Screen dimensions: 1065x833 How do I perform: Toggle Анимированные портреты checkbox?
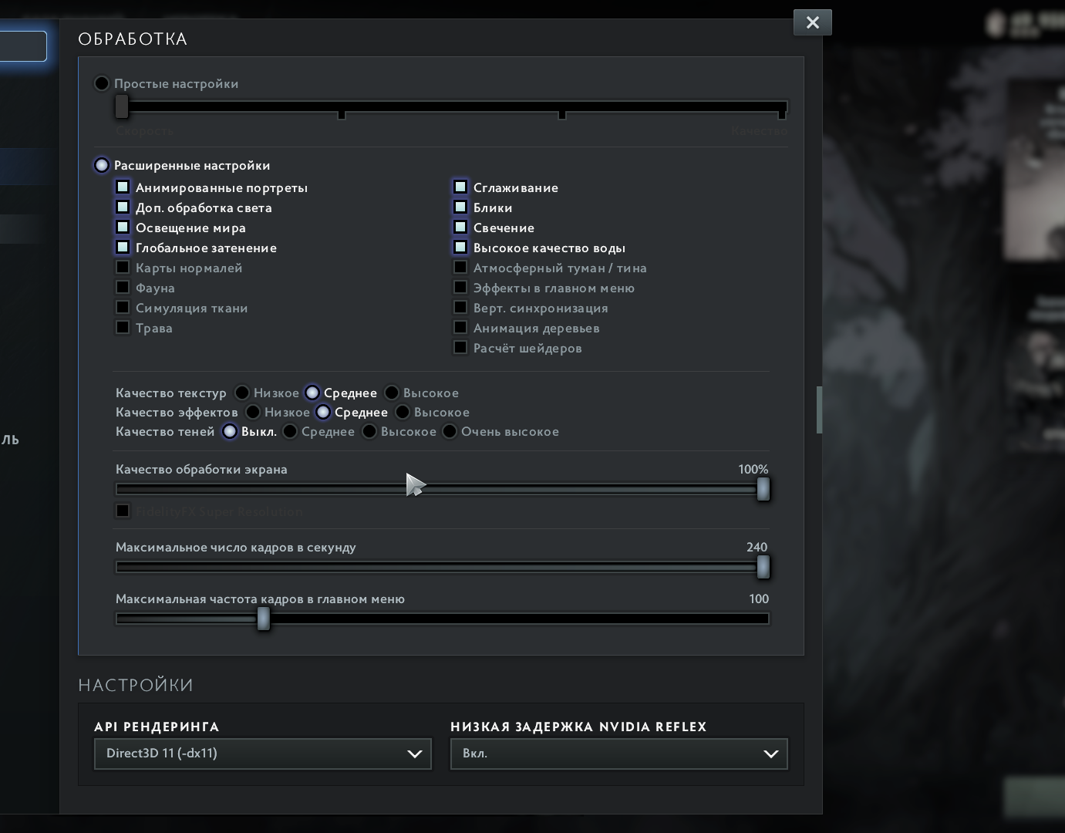pyautogui.click(x=123, y=187)
